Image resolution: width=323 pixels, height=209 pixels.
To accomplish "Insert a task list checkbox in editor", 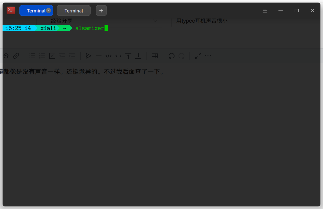I will (x=52, y=56).
